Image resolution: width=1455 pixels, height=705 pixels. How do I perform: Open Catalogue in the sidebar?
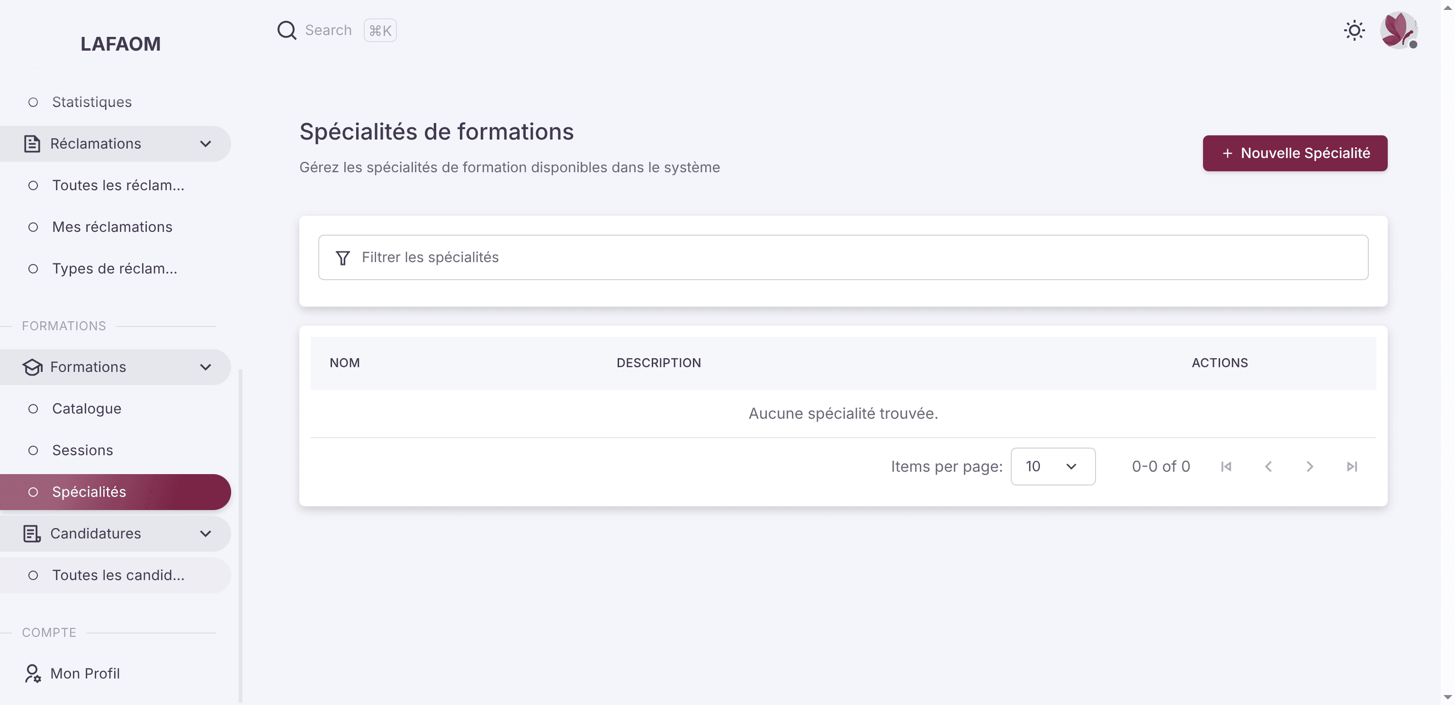(x=115, y=409)
